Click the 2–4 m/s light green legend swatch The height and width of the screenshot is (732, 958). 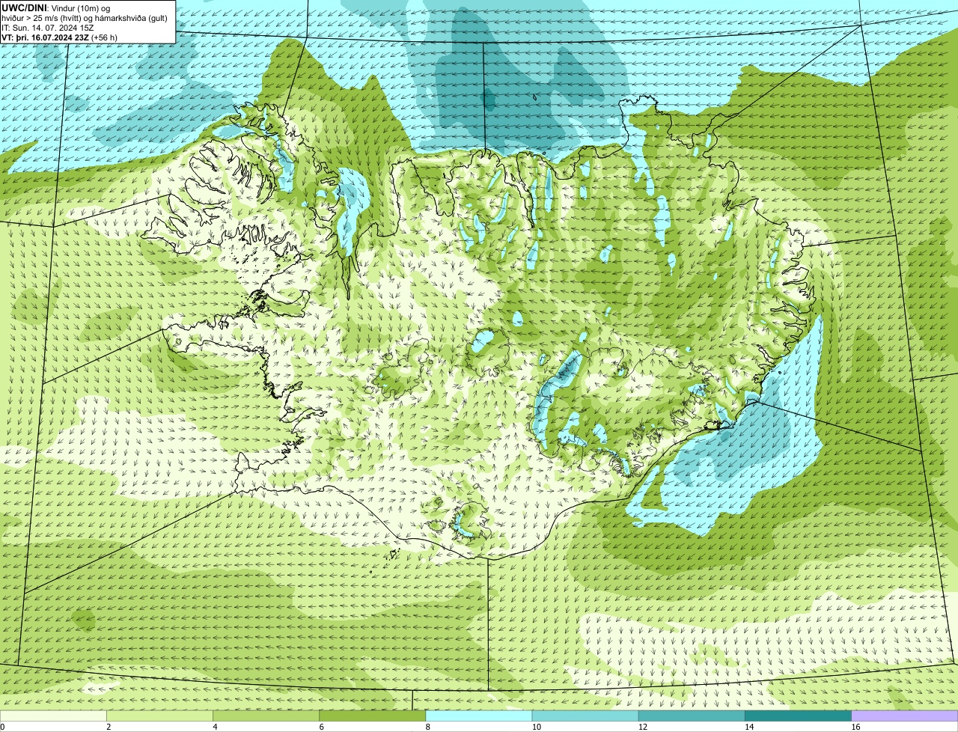click(x=160, y=716)
